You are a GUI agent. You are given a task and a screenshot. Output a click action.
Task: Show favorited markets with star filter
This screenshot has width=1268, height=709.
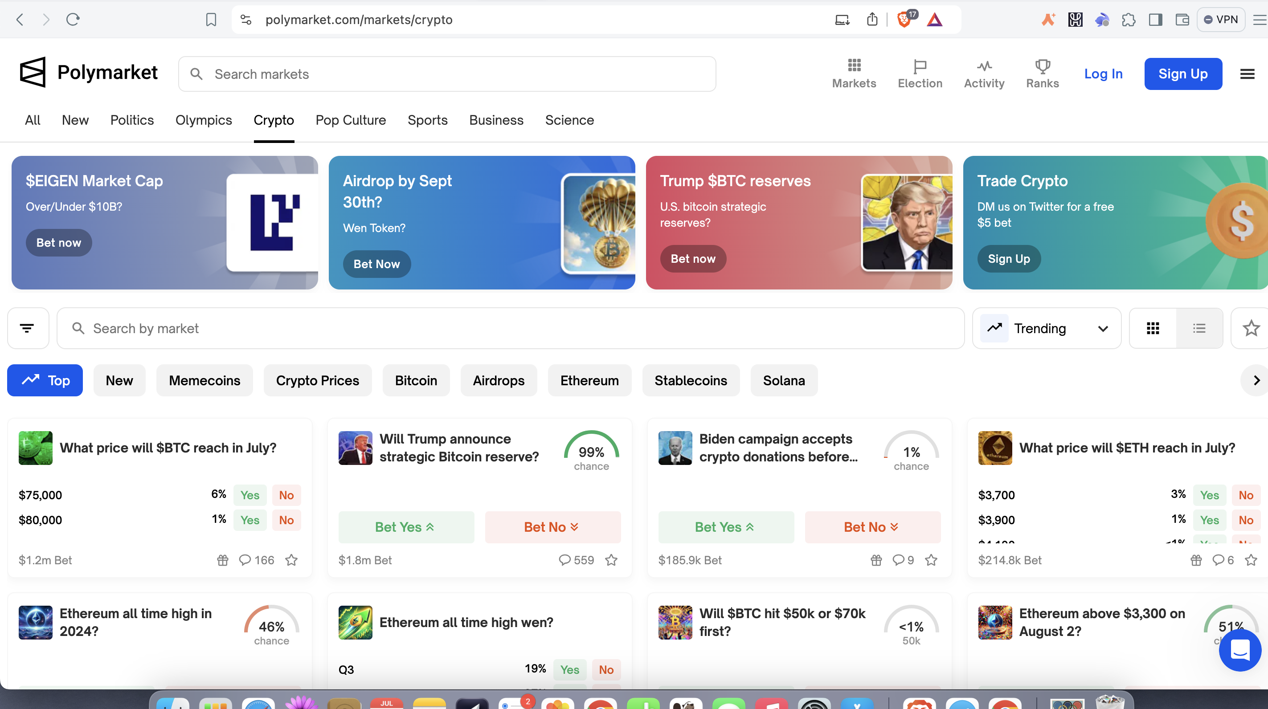[x=1250, y=328]
